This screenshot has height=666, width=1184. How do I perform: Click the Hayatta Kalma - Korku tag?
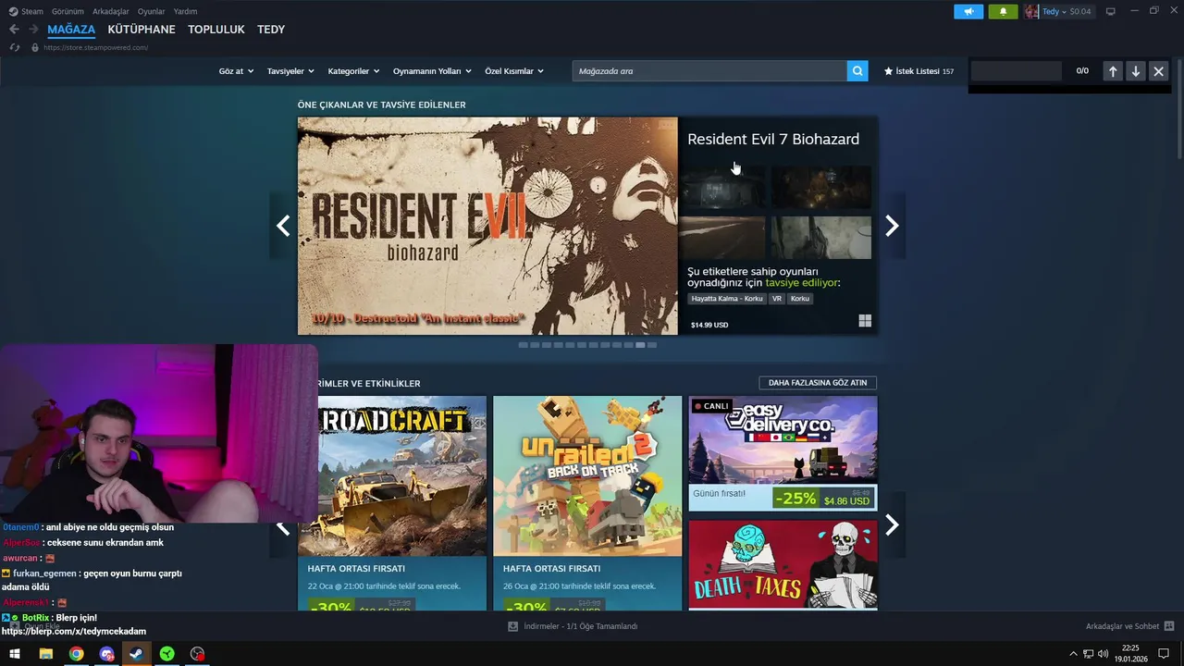tap(727, 299)
